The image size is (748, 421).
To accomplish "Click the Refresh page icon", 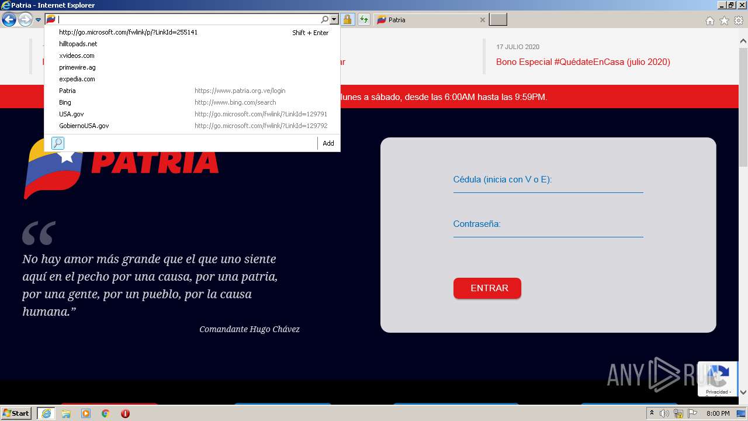I will 364,20.
